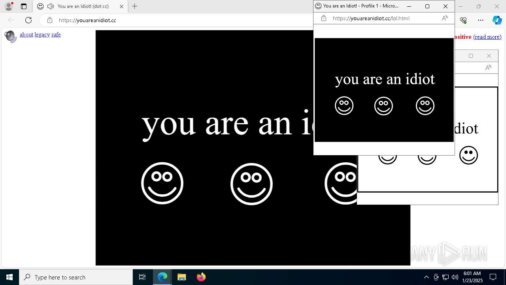Toggle Read aloud in front popup

click(x=445, y=18)
